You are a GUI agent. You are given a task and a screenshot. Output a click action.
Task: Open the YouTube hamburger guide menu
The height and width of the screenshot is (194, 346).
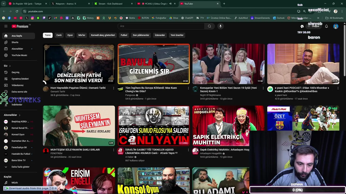[6, 26]
